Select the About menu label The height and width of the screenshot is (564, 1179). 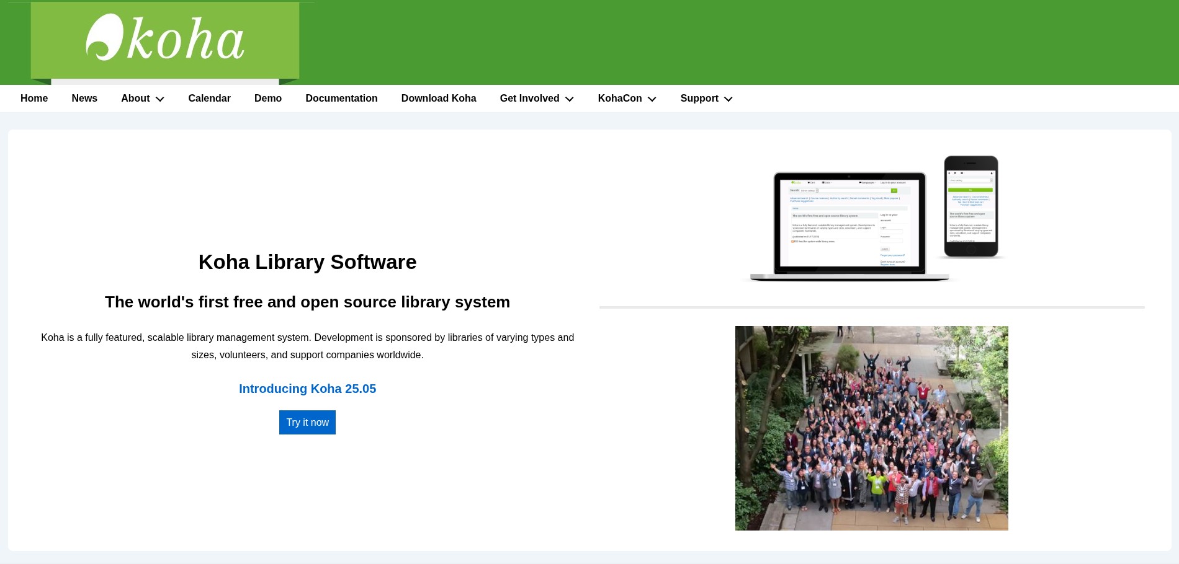pyautogui.click(x=135, y=99)
